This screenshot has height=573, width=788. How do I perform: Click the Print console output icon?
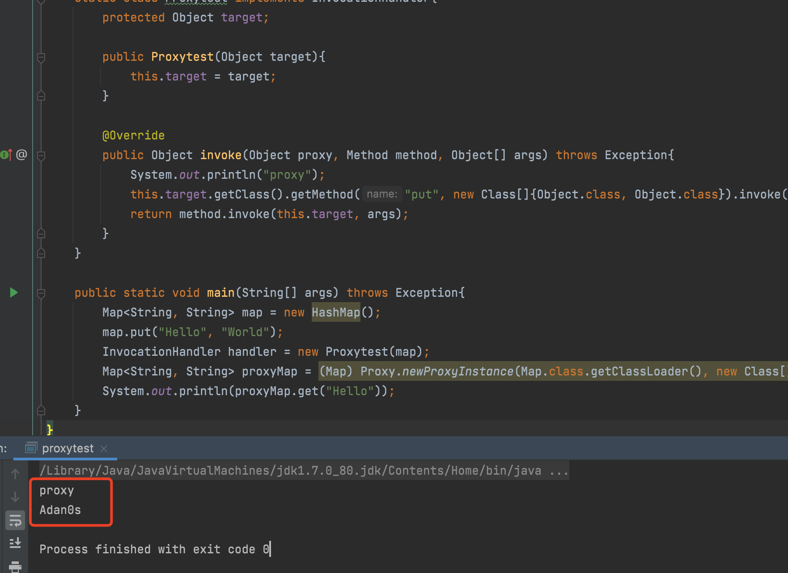(15, 566)
